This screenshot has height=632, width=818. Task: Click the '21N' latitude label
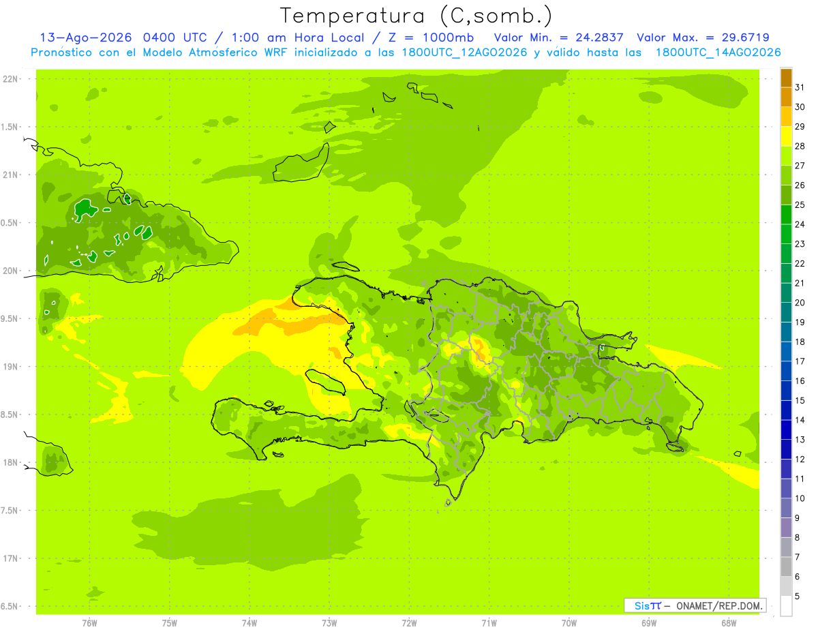12,175
